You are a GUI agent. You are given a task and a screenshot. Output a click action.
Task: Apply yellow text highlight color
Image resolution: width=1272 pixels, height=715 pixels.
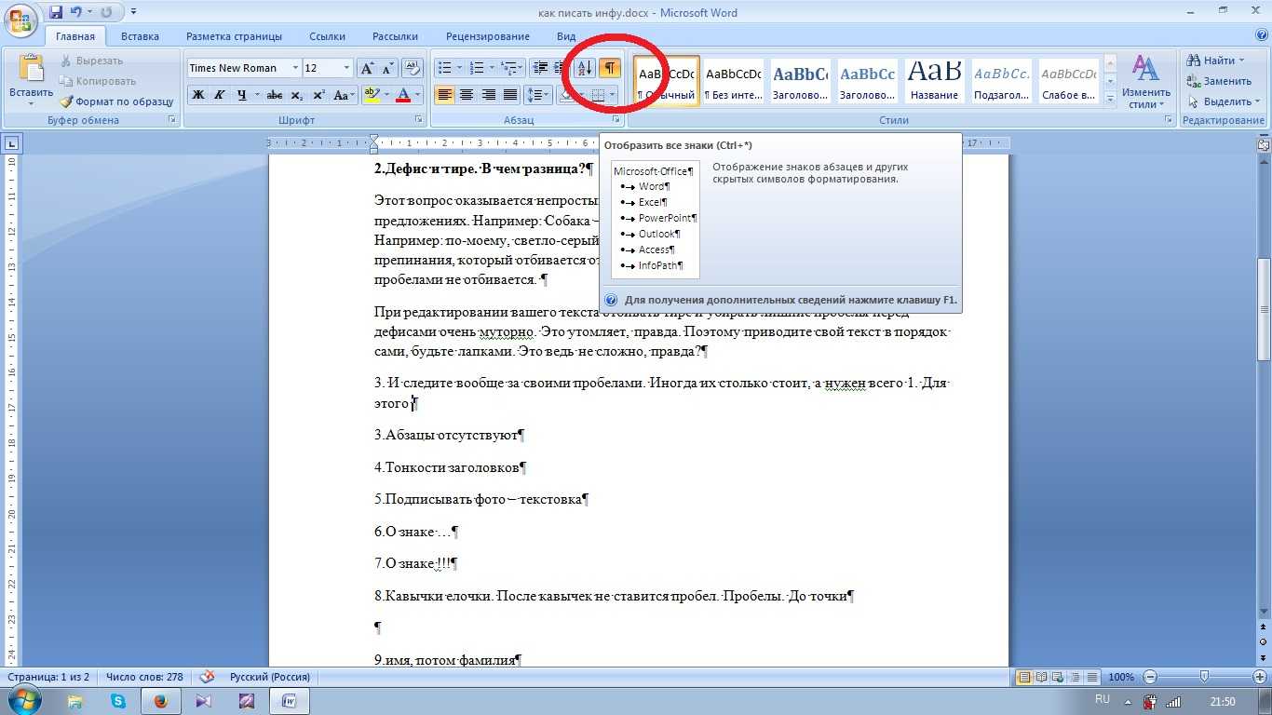point(372,95)
